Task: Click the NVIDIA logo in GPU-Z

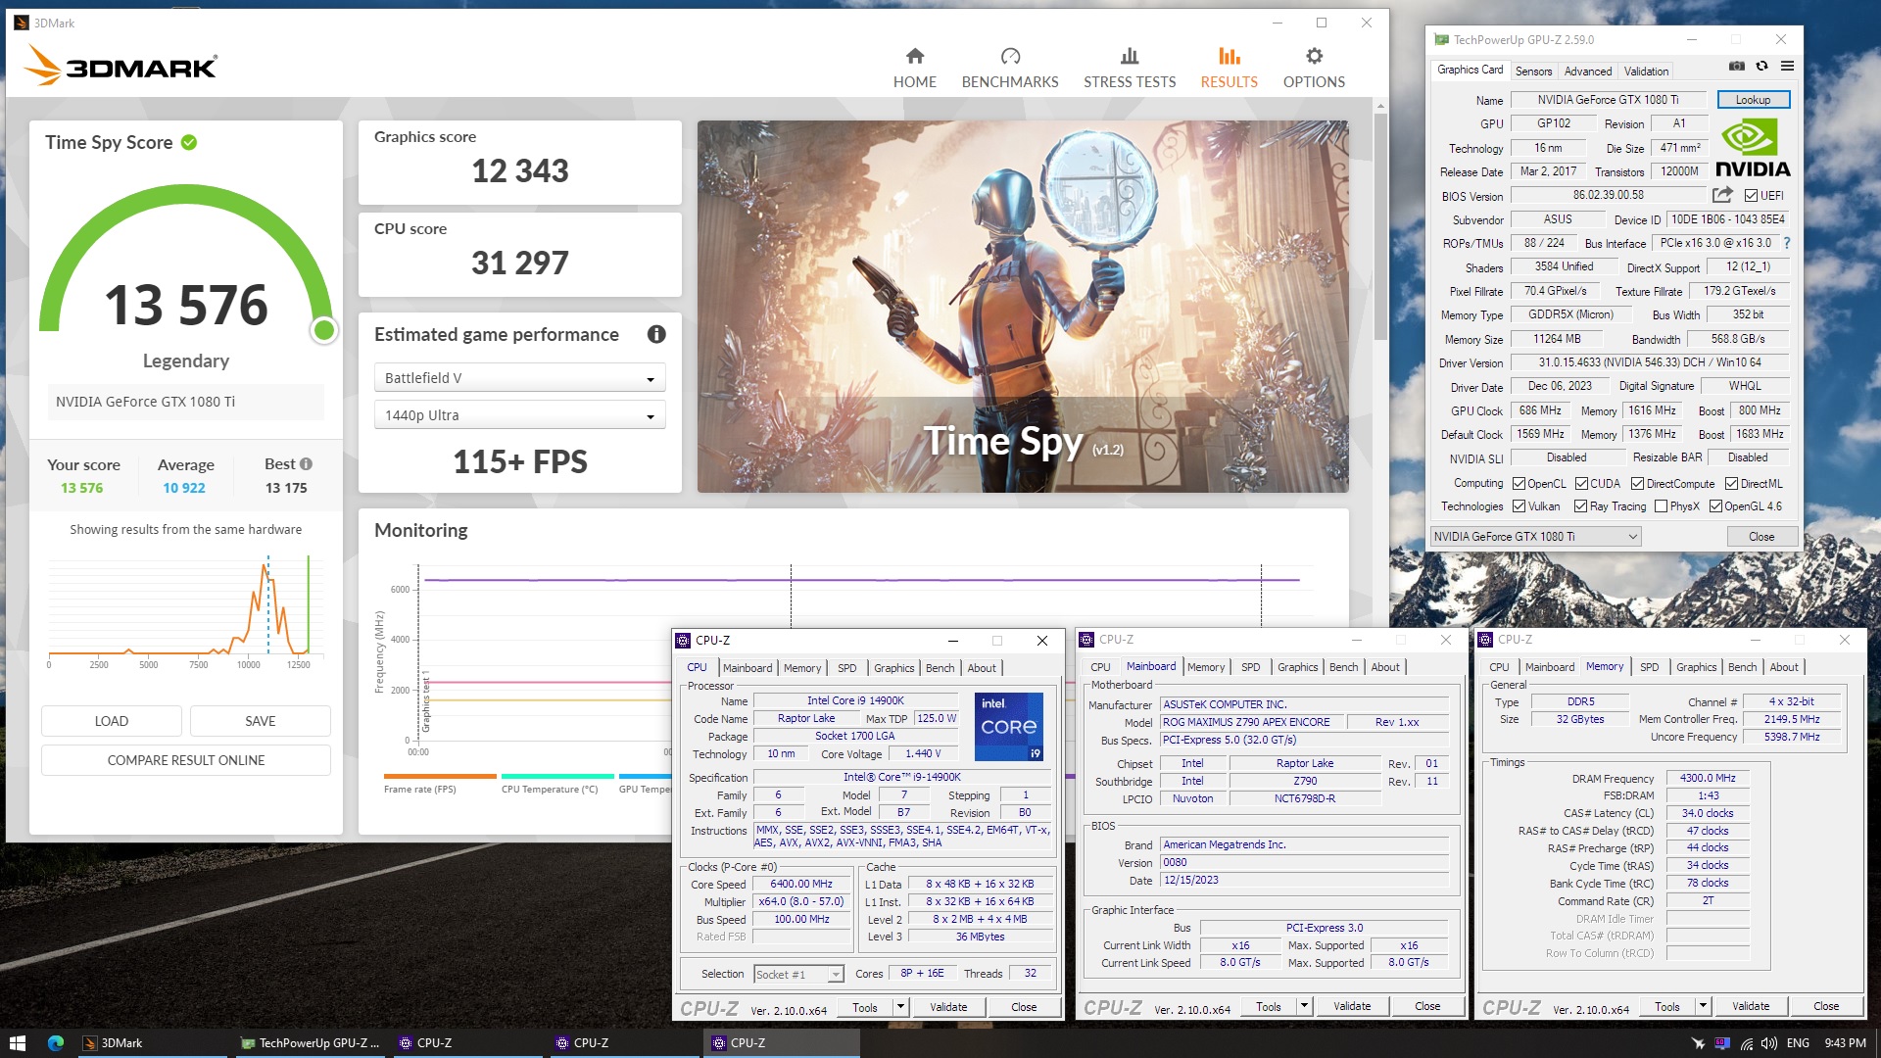Action: [x=1753, y=149]
